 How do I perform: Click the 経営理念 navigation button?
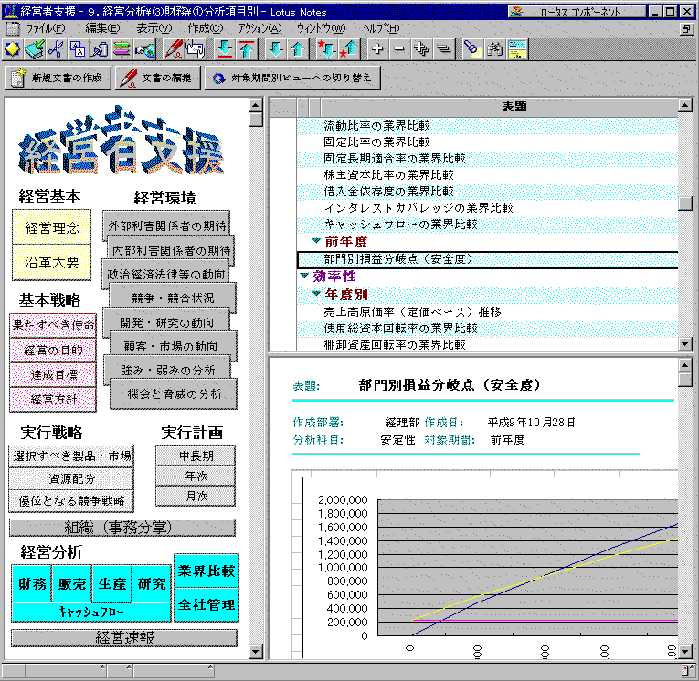(x=52, y=227)
